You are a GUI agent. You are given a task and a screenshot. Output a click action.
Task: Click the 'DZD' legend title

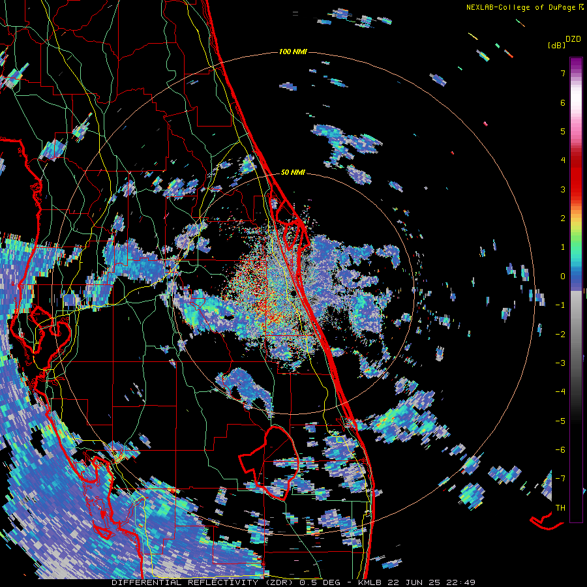pyautogui.click(x=573, y=39)
